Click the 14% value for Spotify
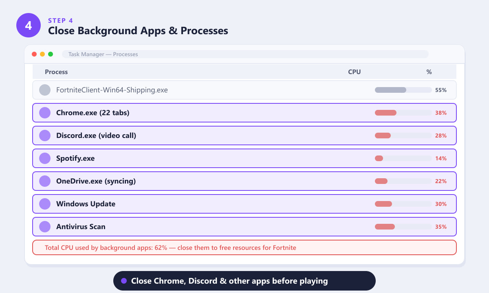Screen dimensions: 489x293 click(x=441, y=158)
